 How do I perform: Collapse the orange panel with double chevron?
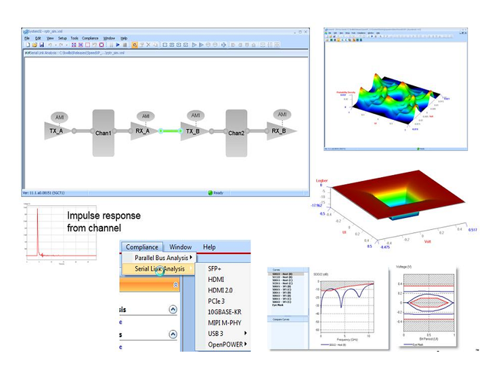tap(175, 285)
